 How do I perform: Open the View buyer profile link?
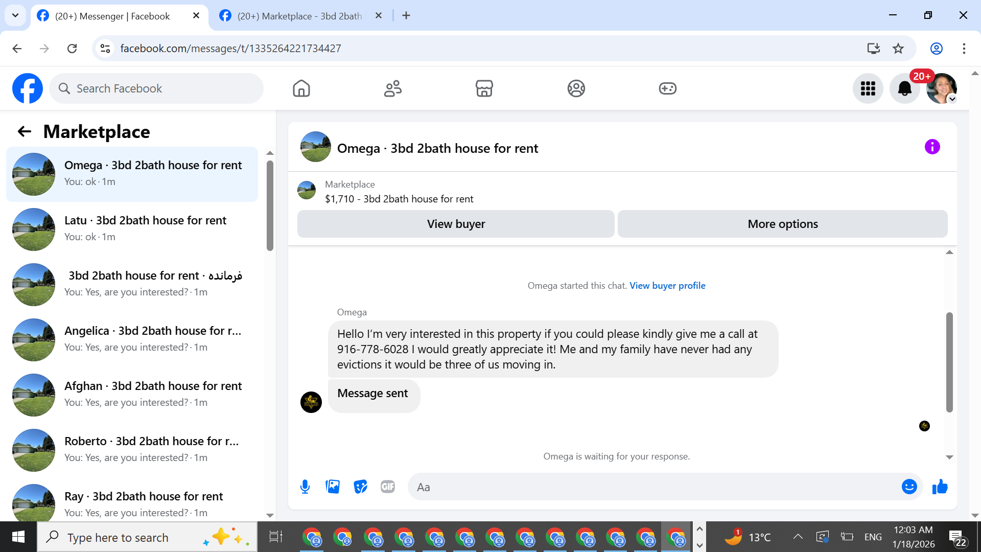pos(667,286)
